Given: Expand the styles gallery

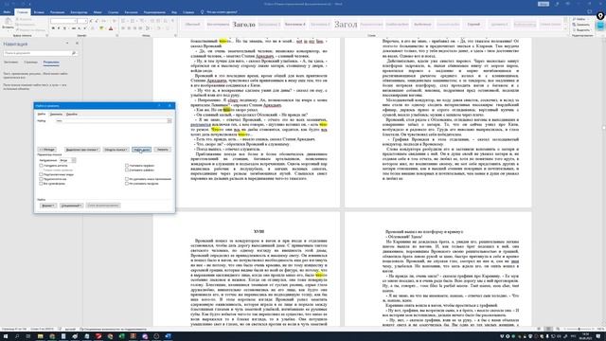Looking at the screenshot, I should click(x=565, y=29).
